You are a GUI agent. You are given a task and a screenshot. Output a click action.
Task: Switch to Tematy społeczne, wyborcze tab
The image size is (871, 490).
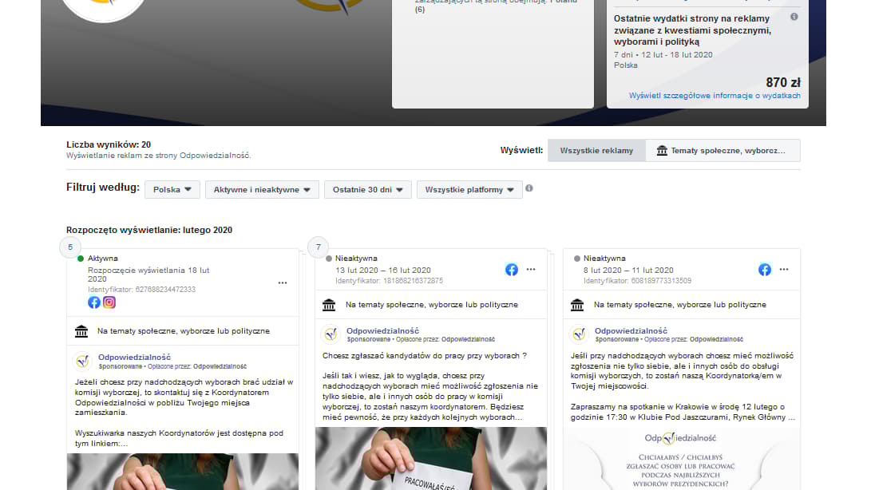(723, 151)
